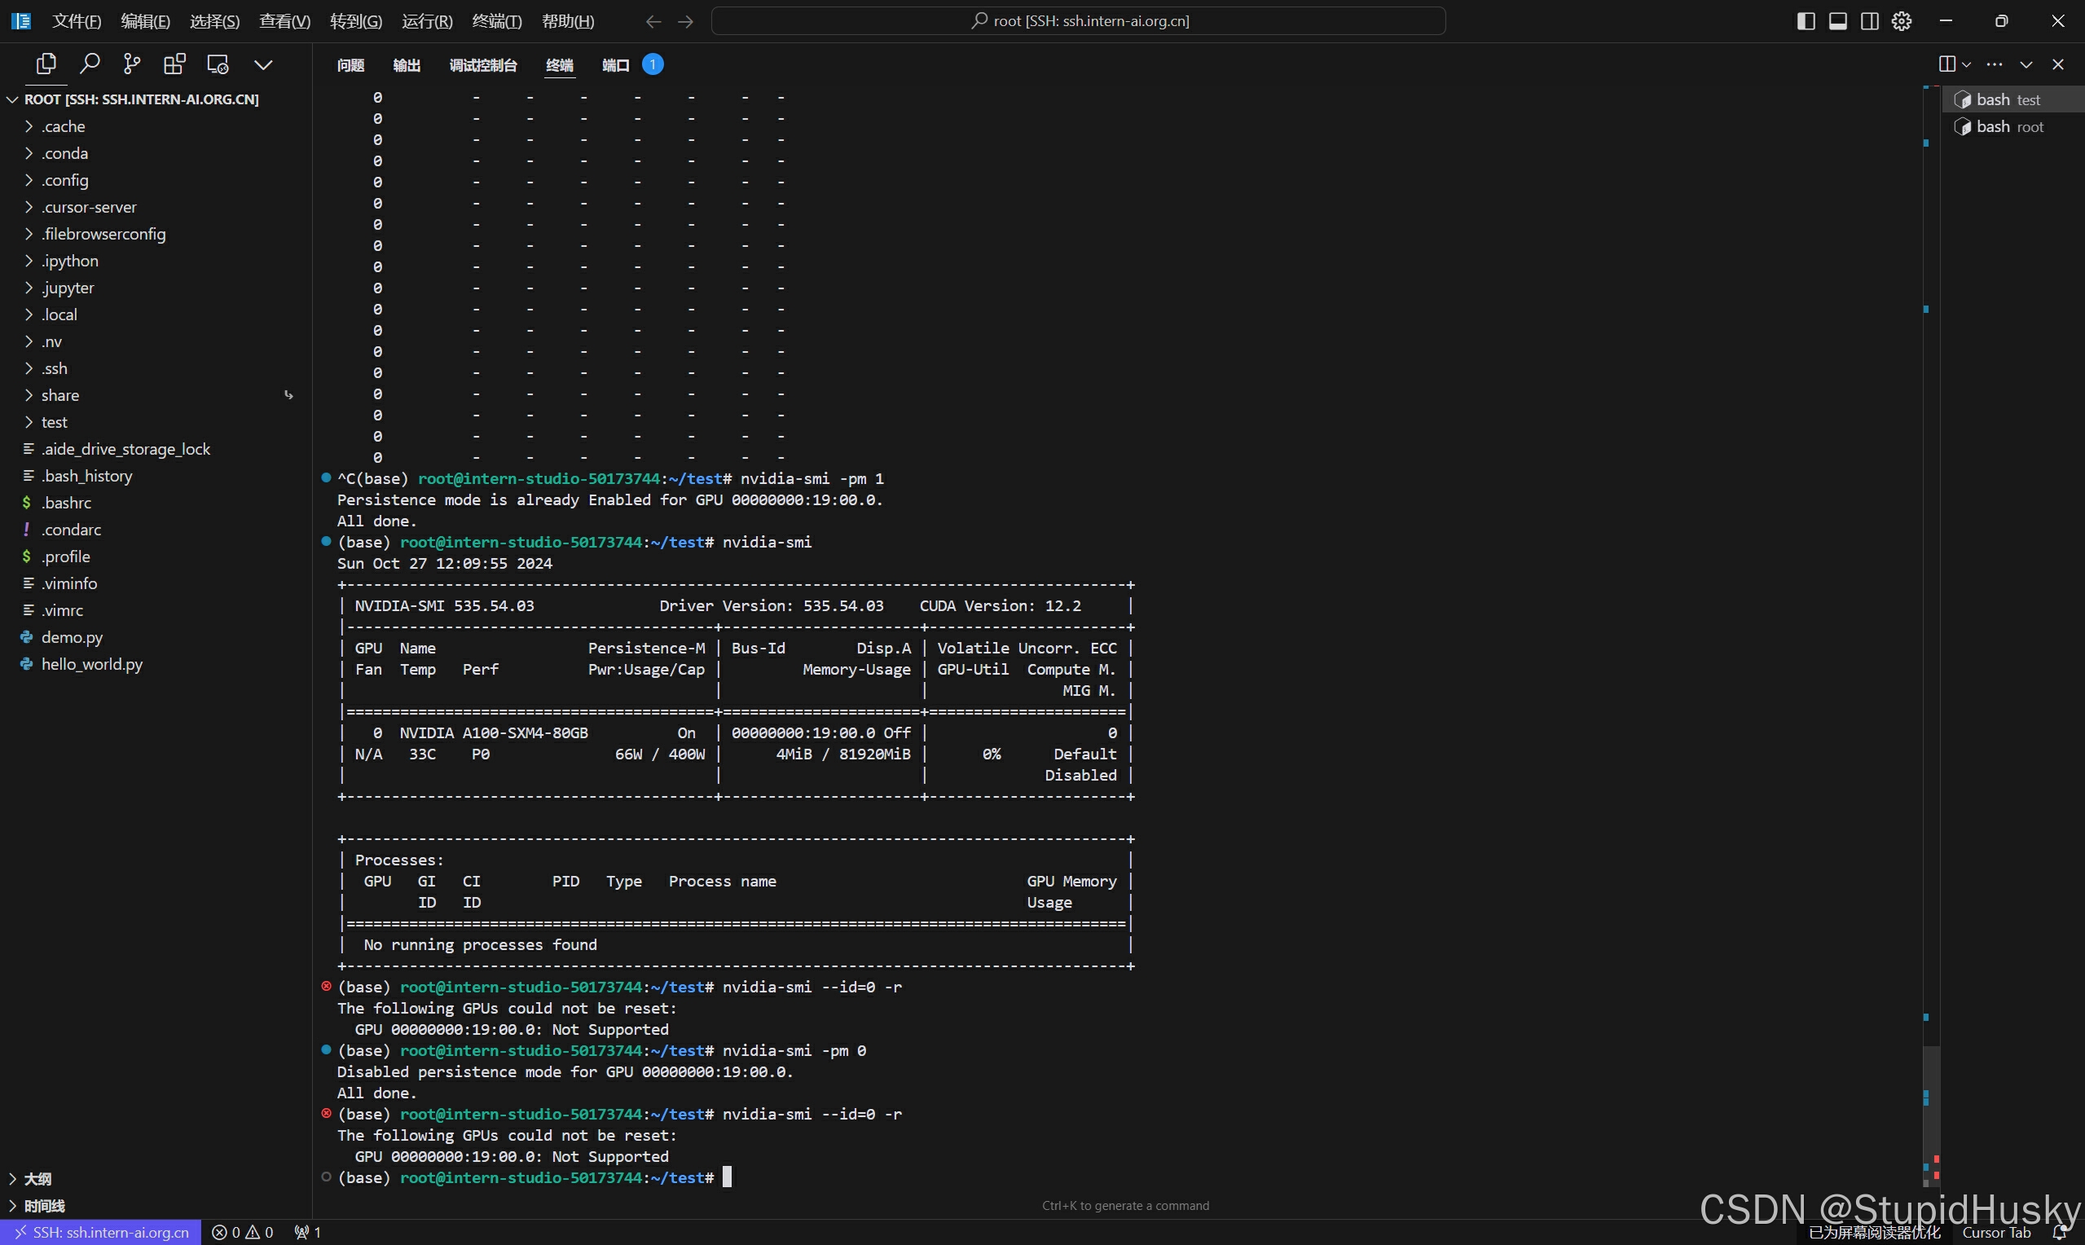Expand the 大纲 outline section

[x=37, y=1179]
